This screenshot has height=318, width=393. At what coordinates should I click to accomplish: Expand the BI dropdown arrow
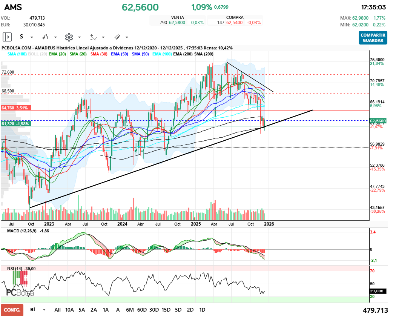(45, 310)
